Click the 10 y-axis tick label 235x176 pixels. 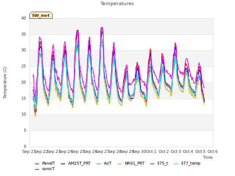coord(23,114)
